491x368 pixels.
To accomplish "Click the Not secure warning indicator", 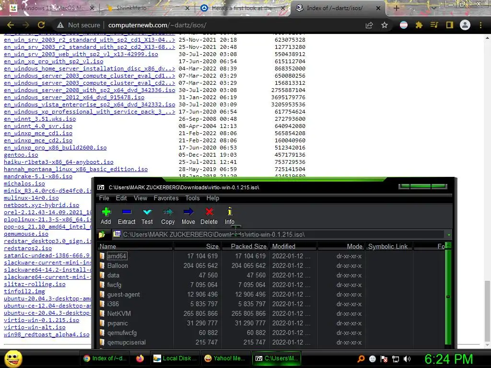I will tap(78, 25).
